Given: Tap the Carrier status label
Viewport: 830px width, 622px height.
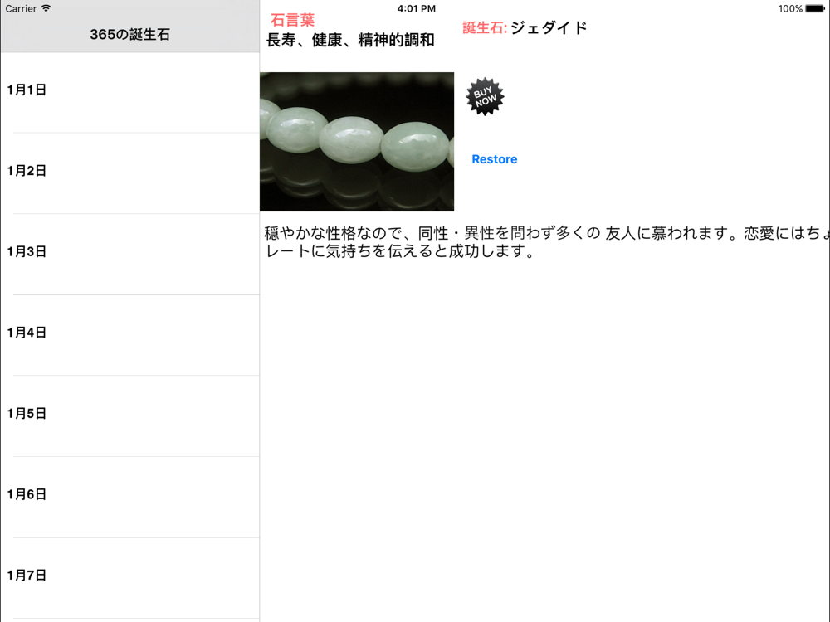Looking at the screenshot, I should tap(22, 8).
